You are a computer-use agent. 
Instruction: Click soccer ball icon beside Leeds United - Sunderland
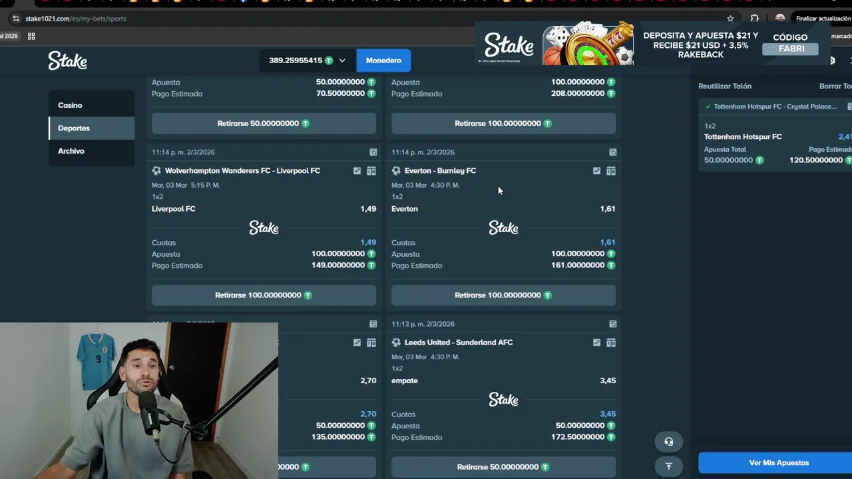click(396, 343)
